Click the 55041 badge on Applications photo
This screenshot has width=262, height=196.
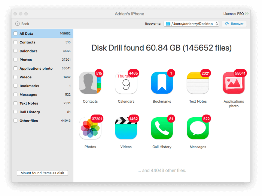click(x=240, y=73)
